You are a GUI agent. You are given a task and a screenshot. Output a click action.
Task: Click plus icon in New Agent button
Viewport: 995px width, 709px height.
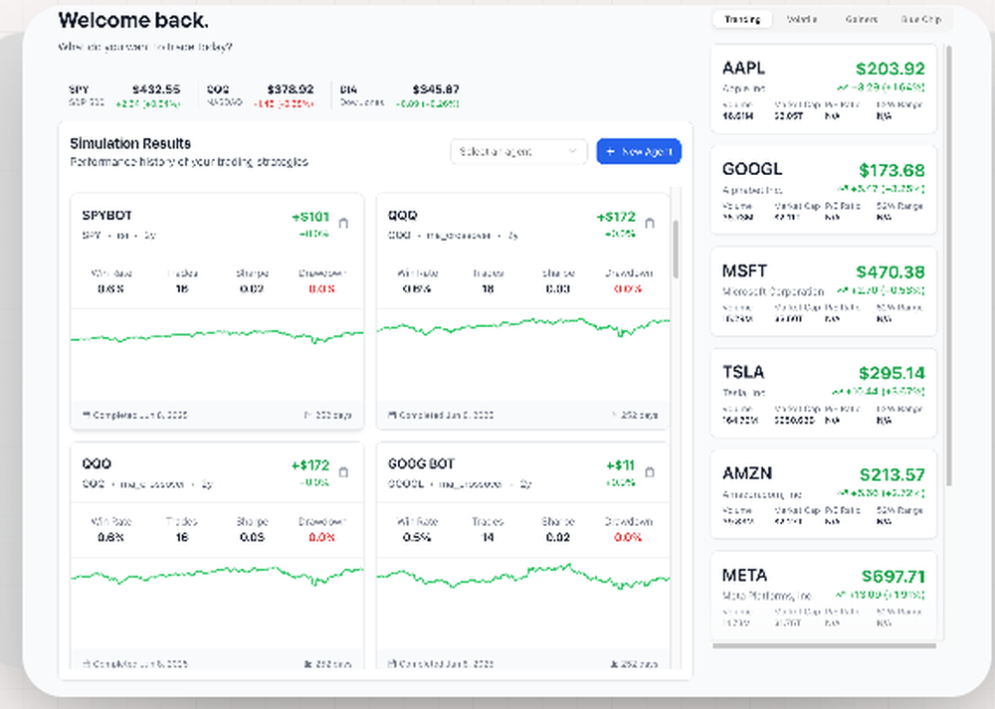click(x=611, y=151)
